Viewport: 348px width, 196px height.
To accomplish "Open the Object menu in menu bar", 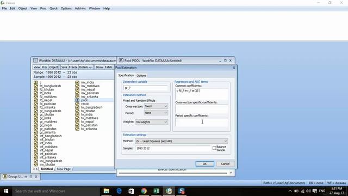I will click(23, 9).
